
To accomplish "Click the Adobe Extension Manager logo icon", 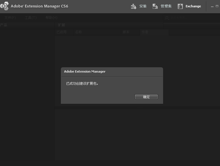I will coord(5,6).
